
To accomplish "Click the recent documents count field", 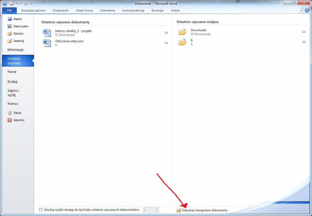I will coord(149,210).
